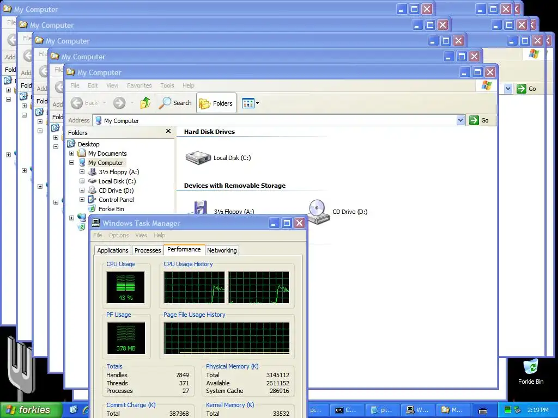
Task: Select the 3½ Floppy (A:) drive icon
Action: pyautogui.click(x=200, y=207)
